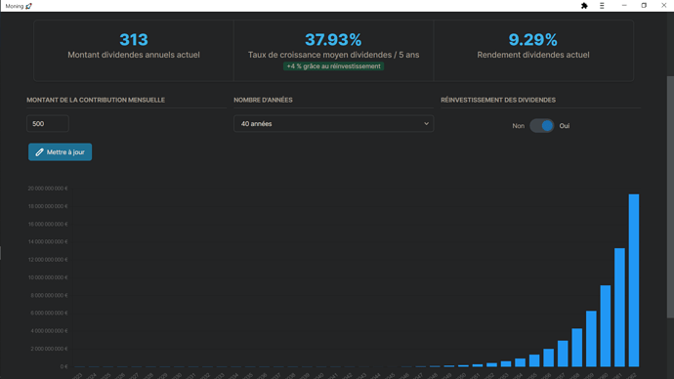Click the chevron arrow of years dropdown

426,124
